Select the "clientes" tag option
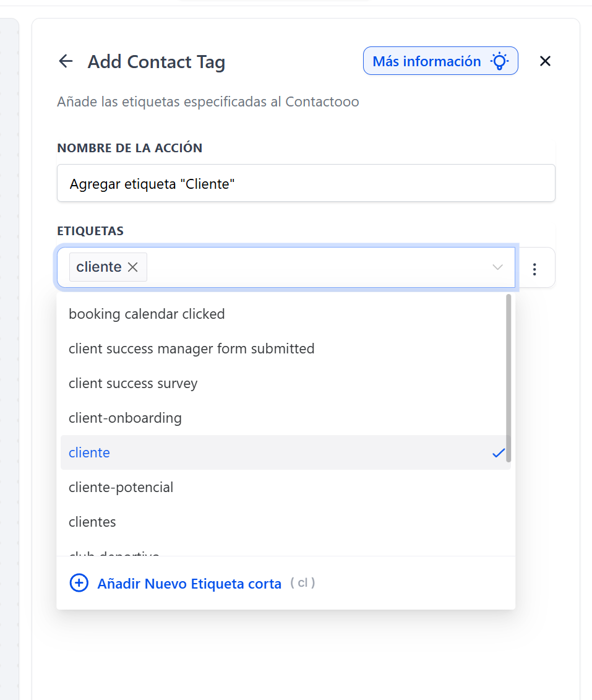Viewport: 592px width, 700px height. tap(92, 522)
